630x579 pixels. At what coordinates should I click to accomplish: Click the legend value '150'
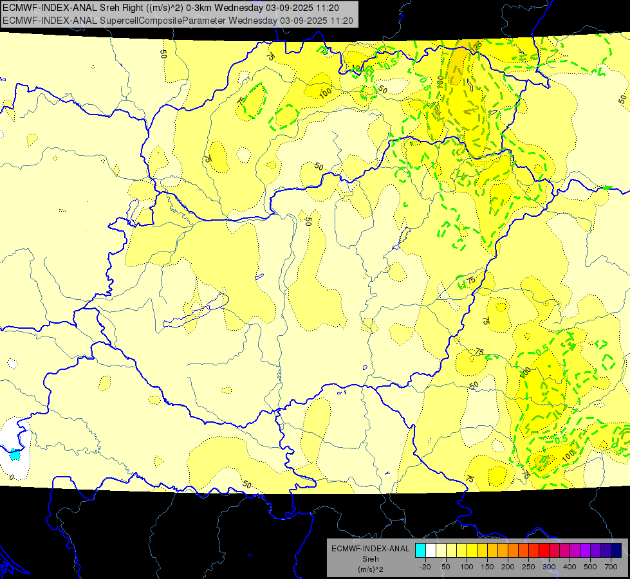click(487, 567)
